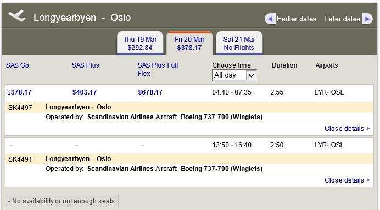Choose the $678.17 SAS Plus Full Flex fare
The width and height of the screenshot is (380, 210).
tap(150, 92)
